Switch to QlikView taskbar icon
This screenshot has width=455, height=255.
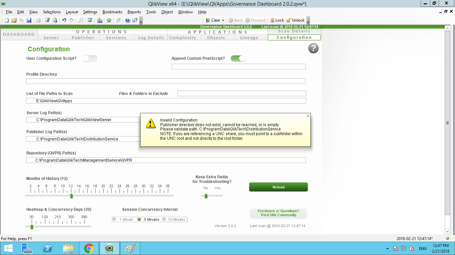(x=110, y=248)
